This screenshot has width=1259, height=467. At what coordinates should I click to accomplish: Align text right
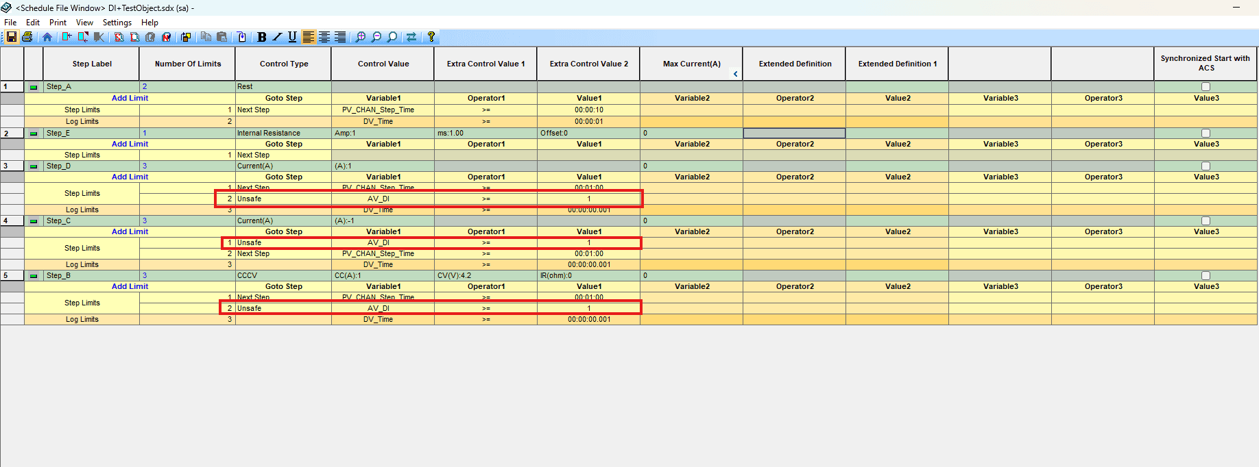click(340, 37)
